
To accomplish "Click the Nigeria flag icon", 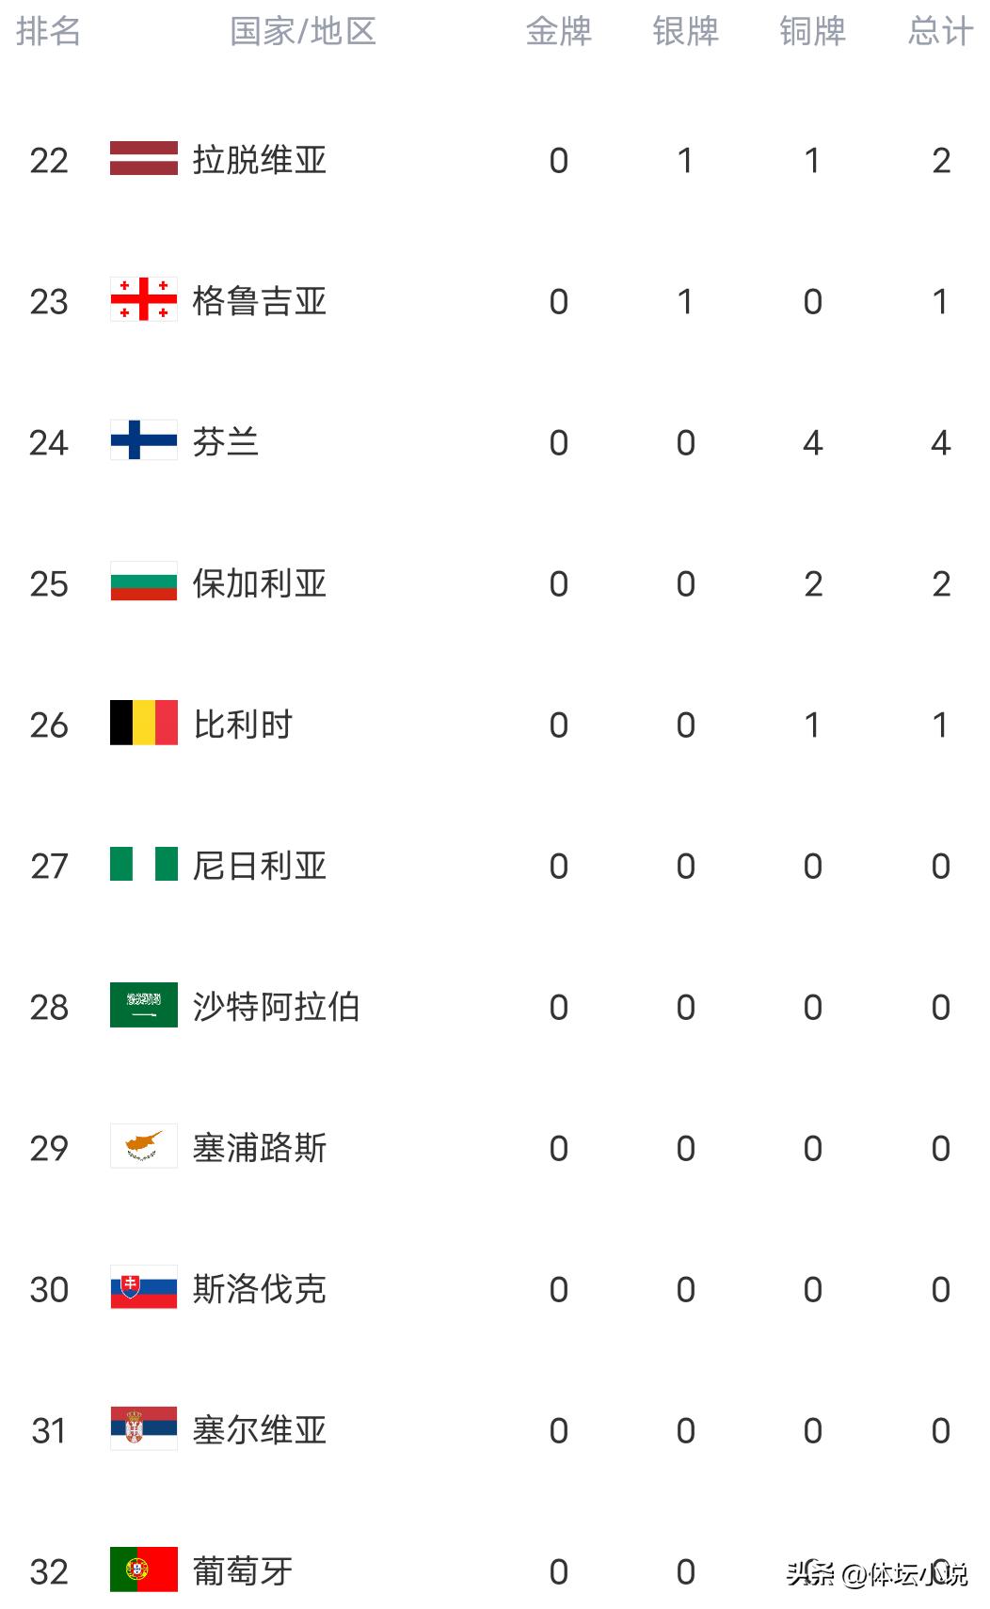I will [143, 863].
